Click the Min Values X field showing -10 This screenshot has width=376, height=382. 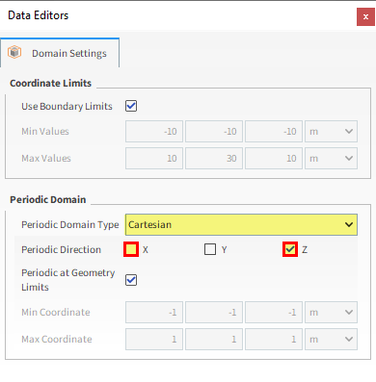pyautogui.click(x=154, y=131)
